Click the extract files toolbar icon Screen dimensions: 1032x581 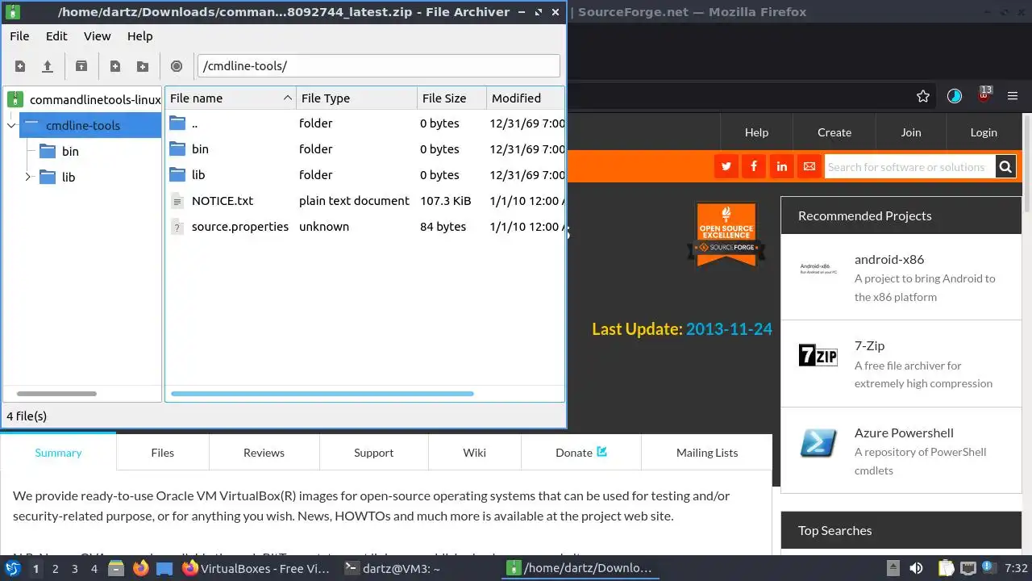pyautogui.click(x=81, y=66)
